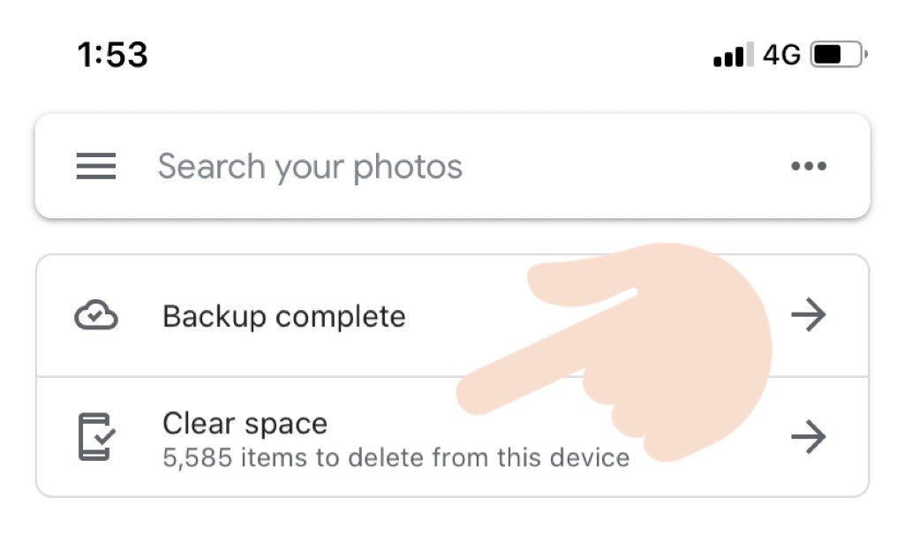This screenshot has height=535, width=904.
Task: Click the number 5,585 in the subtitle
Action: pos(197,458)
